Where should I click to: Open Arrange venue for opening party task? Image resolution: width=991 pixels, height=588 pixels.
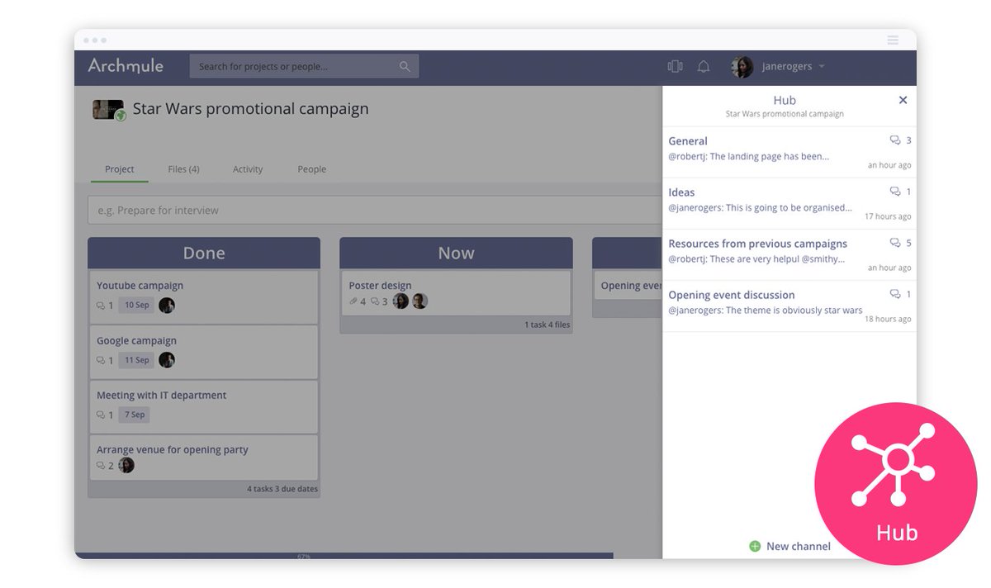(204, 458)
